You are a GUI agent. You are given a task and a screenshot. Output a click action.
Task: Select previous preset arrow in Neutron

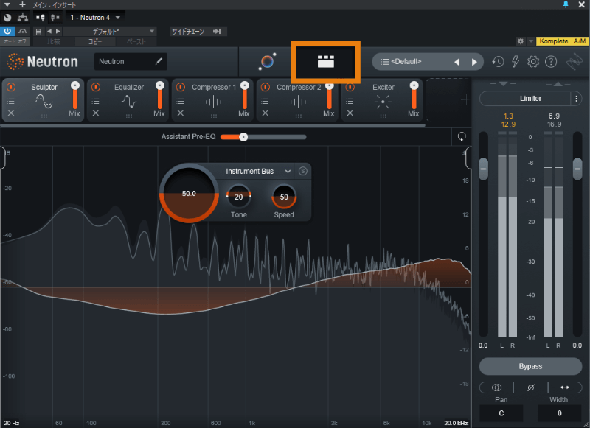[x=457, y=62]
